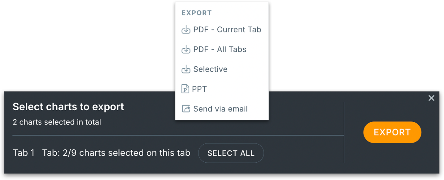This screenshot has width=444, height=180.
Task: Select Send via email menu entry
Action: 220,109
